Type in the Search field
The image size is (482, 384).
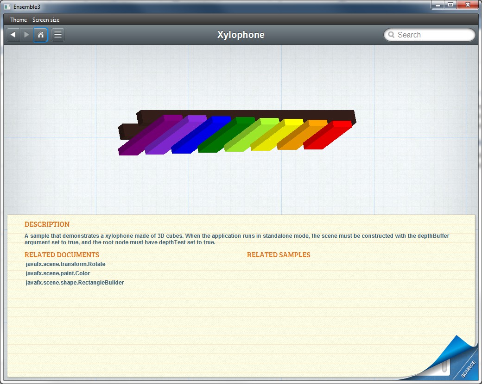pos(433,35)
